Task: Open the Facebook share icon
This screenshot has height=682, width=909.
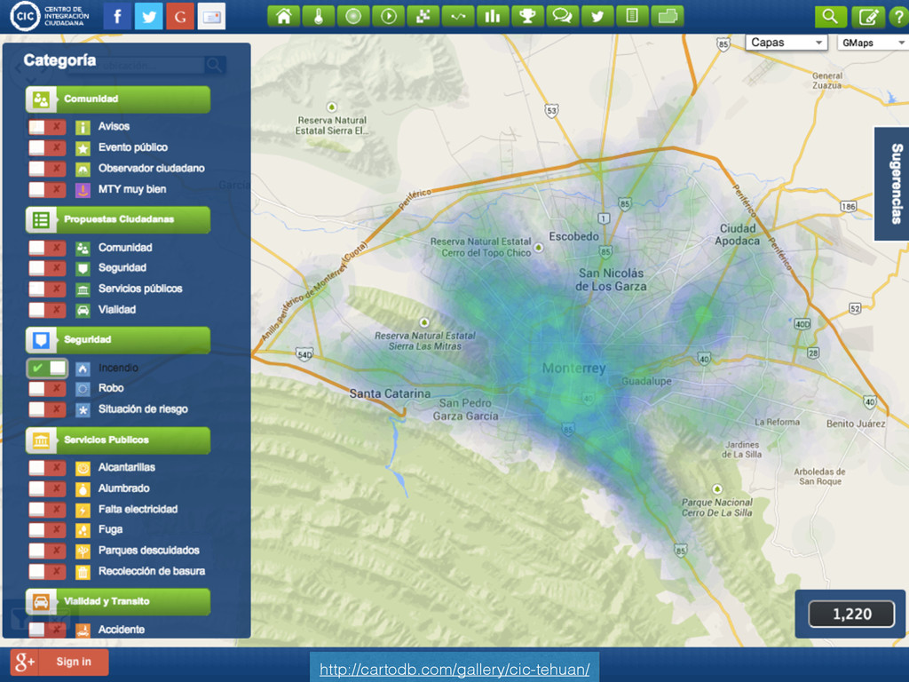Action: coord(118,16)
